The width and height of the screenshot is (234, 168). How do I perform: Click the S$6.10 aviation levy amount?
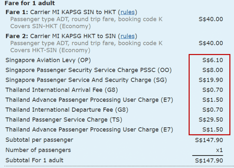point(212,60)
